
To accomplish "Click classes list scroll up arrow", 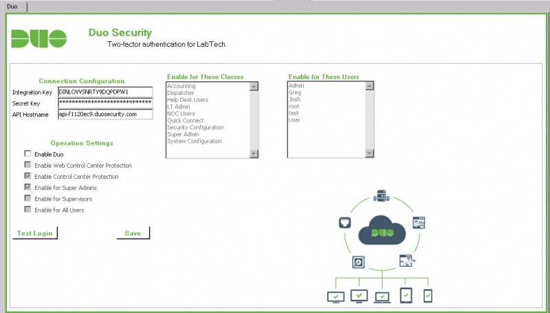I will [x=254, y=86].
